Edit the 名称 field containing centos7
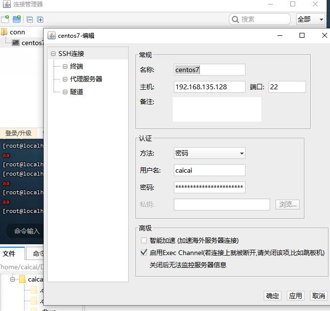The image size is (330, 311). [210, 70]
